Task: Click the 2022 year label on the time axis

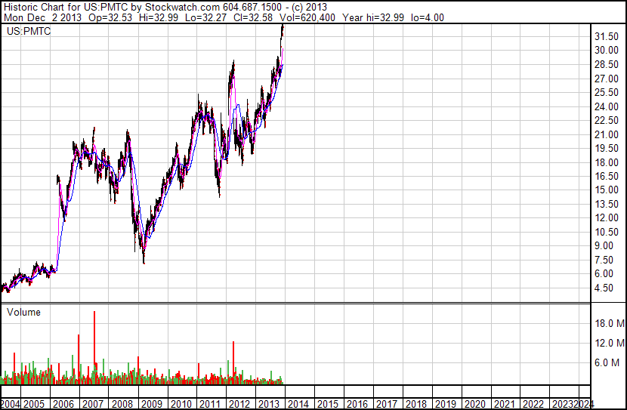Action: coord(533,404)
